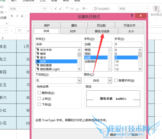162x139 pixels.
Task: Switch to the 大小 tab
Action: point(131,31)
